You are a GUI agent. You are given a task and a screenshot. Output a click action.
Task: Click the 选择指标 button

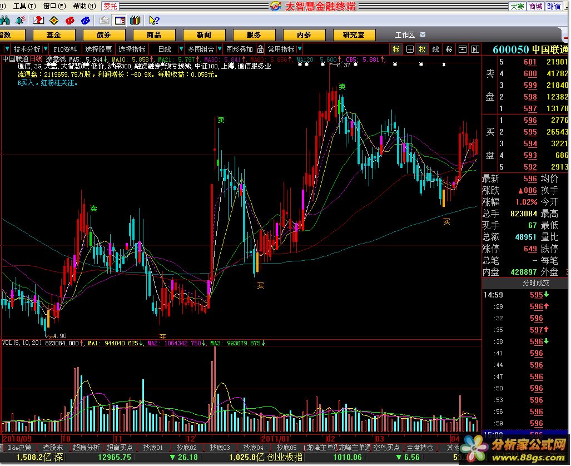(x=132, y=49)
